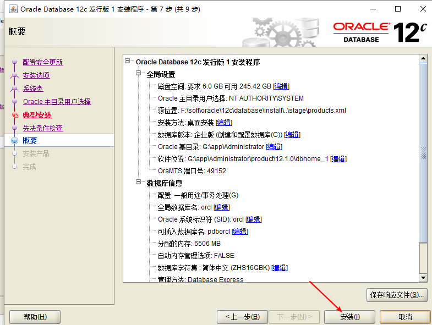Click the 上一步(B) button

click(243, 317)
